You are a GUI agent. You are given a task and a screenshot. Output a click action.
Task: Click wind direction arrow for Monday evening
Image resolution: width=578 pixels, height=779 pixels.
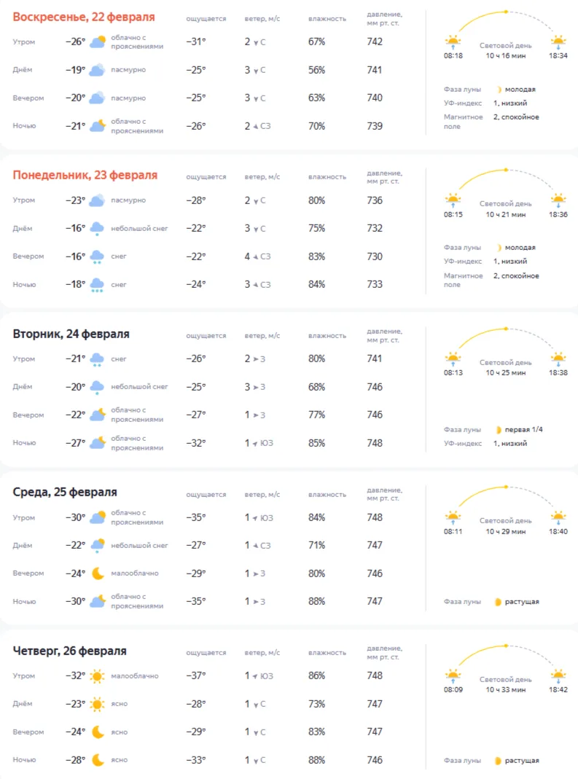coord(256,257)
